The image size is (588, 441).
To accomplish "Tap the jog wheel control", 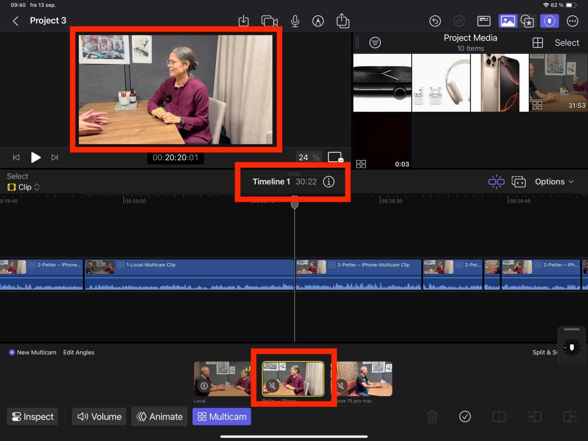I will click(x=571, y=347).
